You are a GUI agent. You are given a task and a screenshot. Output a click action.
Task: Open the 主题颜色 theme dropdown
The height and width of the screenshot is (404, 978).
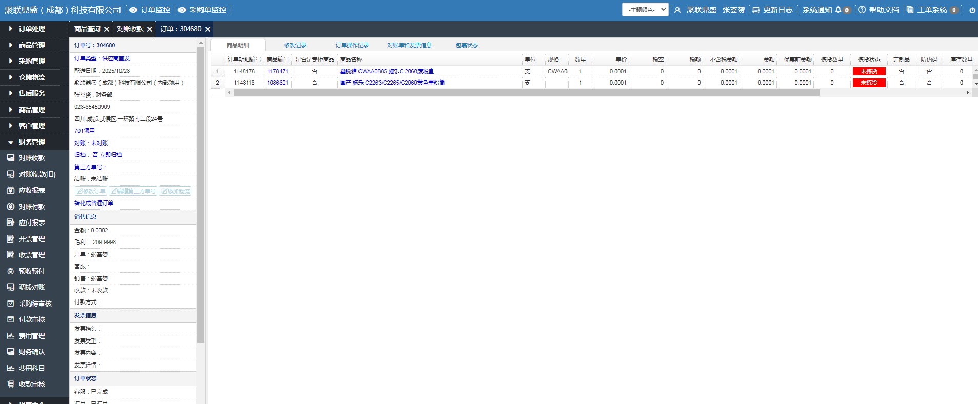(x=645, y=10)
